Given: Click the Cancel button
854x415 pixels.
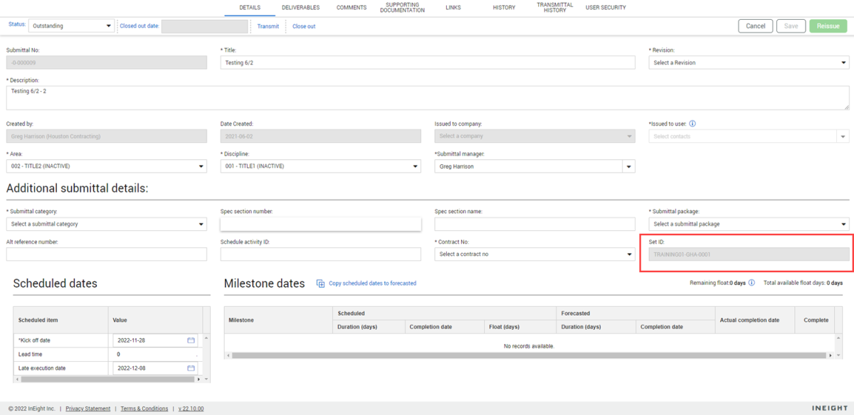Looking at the screenshot, I should (x=755, y=26).
